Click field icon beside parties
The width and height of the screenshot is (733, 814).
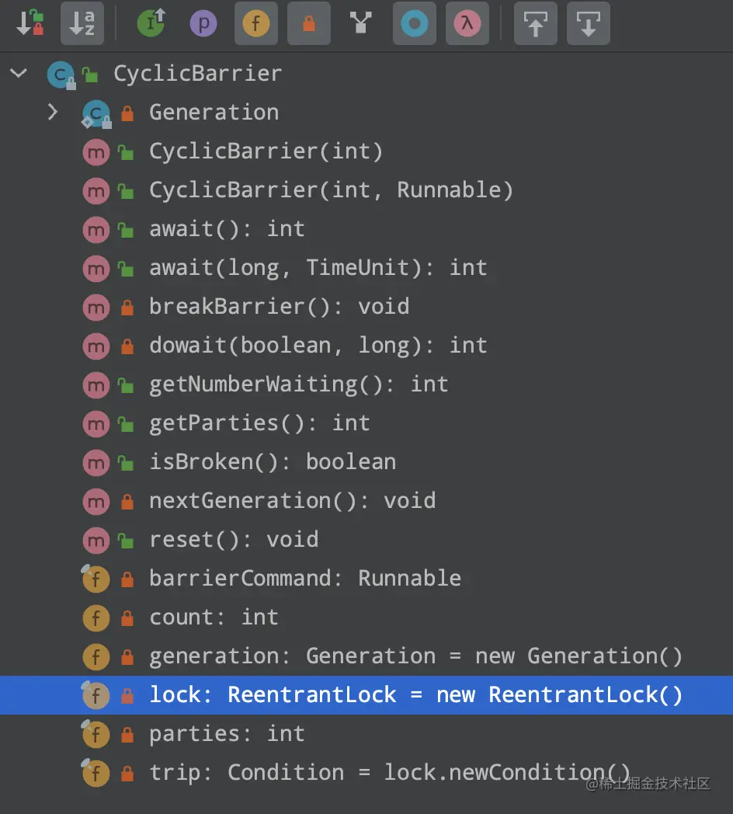96,735
